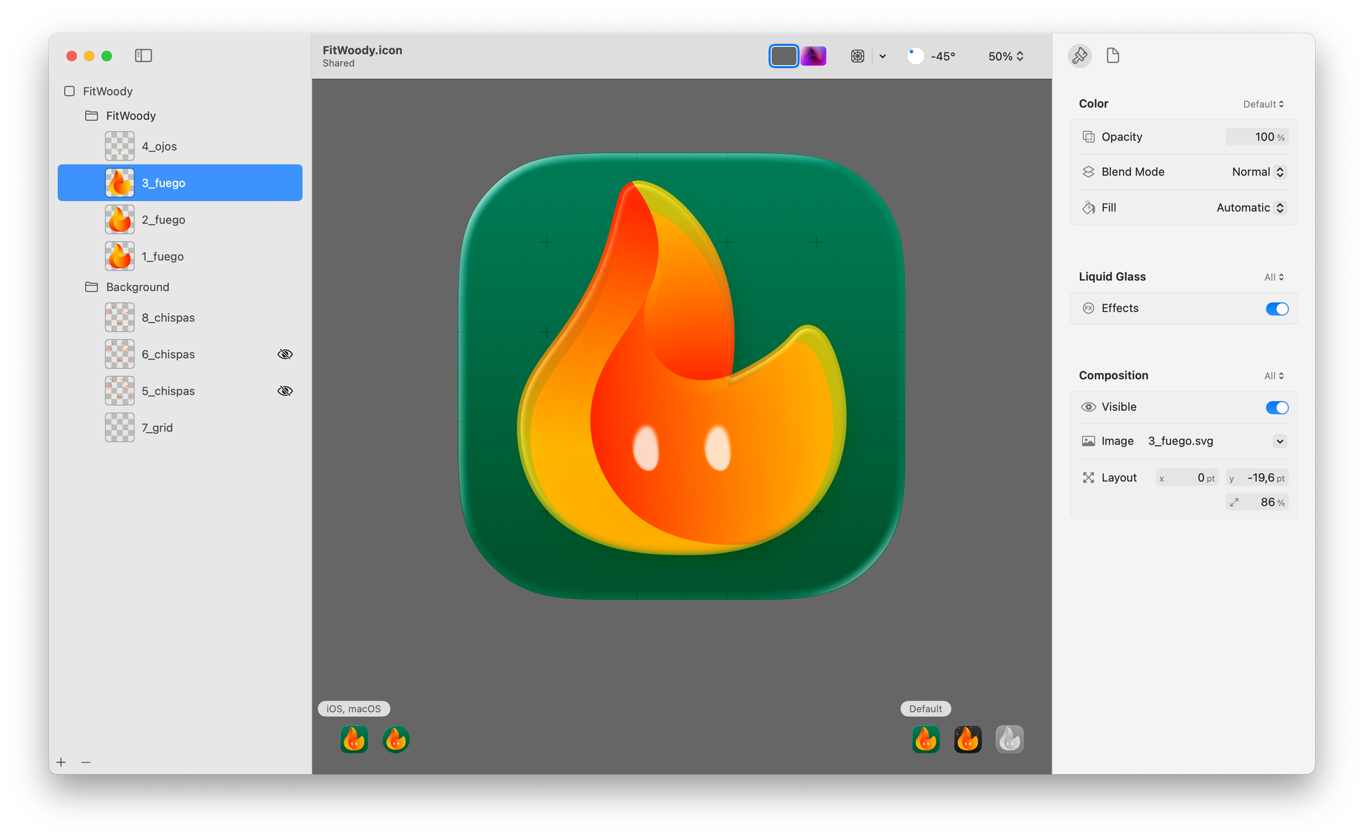Adjust the zoom level stepper at 50%
The height and width of the screenshot is (839, 1364).
pos(1020,56)
